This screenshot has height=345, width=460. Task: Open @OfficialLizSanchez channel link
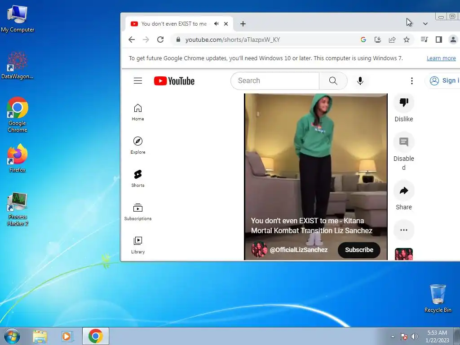pos(298,250)
